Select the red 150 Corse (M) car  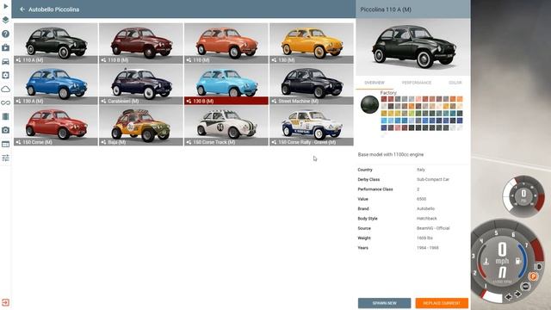[56, 126]
